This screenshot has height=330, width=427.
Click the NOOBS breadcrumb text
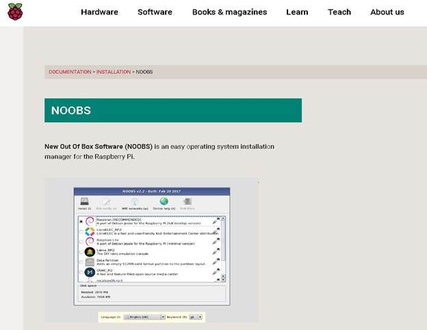144,72
